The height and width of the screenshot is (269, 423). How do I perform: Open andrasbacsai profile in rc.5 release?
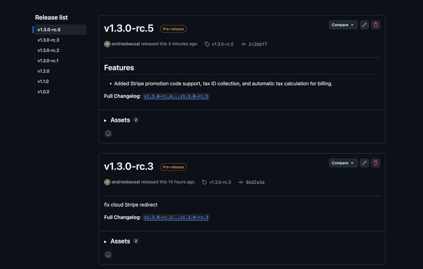[125, 44]
